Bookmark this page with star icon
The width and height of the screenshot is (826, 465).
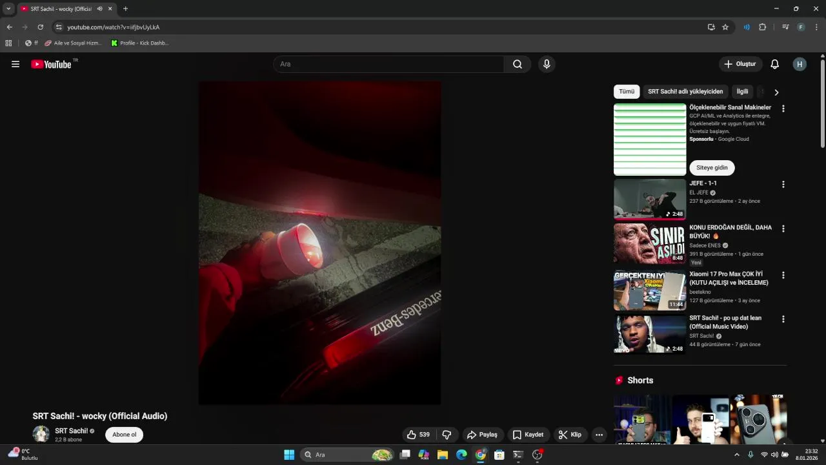pyautogui.click(x=725, y=27)
